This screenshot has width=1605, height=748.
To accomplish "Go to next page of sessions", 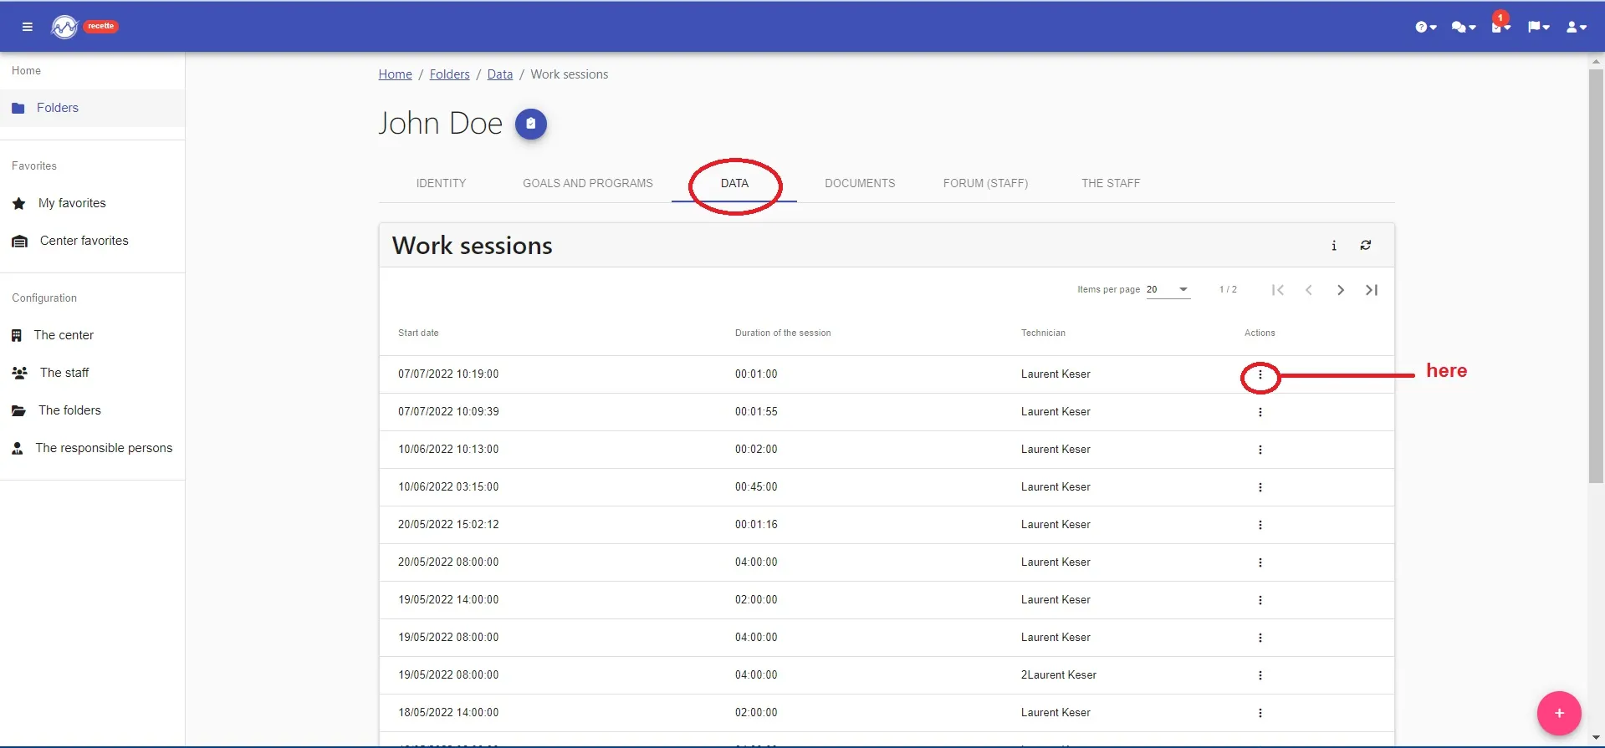I will coord(1340,290).
